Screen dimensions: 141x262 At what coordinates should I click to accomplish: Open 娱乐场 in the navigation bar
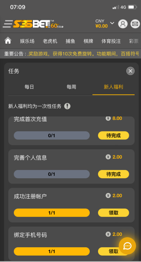click(27, 41)
